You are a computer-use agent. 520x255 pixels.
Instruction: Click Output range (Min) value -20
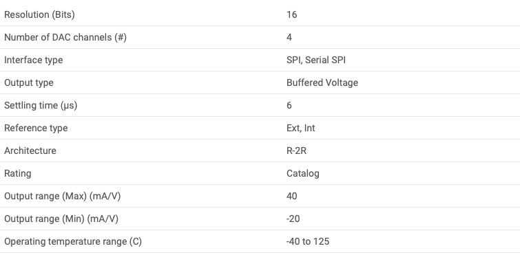tap(293, 219)
